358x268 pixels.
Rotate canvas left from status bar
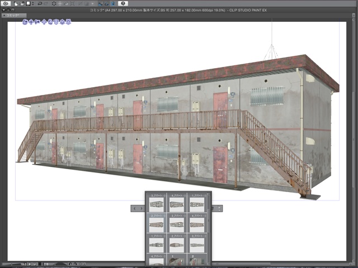(70, 264)
